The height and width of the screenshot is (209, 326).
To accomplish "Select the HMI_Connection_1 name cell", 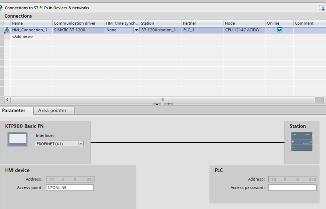I will (32, 30).
